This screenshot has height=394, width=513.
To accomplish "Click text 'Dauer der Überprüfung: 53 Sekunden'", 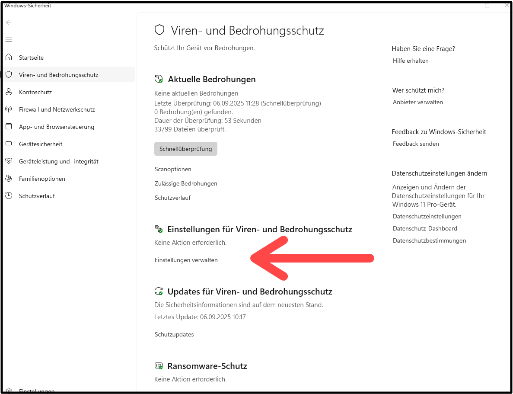I will point(208,121).
